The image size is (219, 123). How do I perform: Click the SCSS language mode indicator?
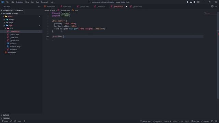[187, 121]
